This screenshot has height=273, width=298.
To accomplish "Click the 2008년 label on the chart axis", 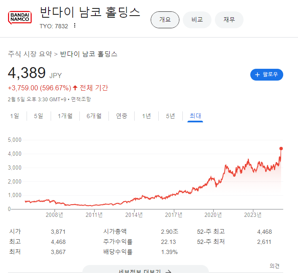I will tap(54, 215).
